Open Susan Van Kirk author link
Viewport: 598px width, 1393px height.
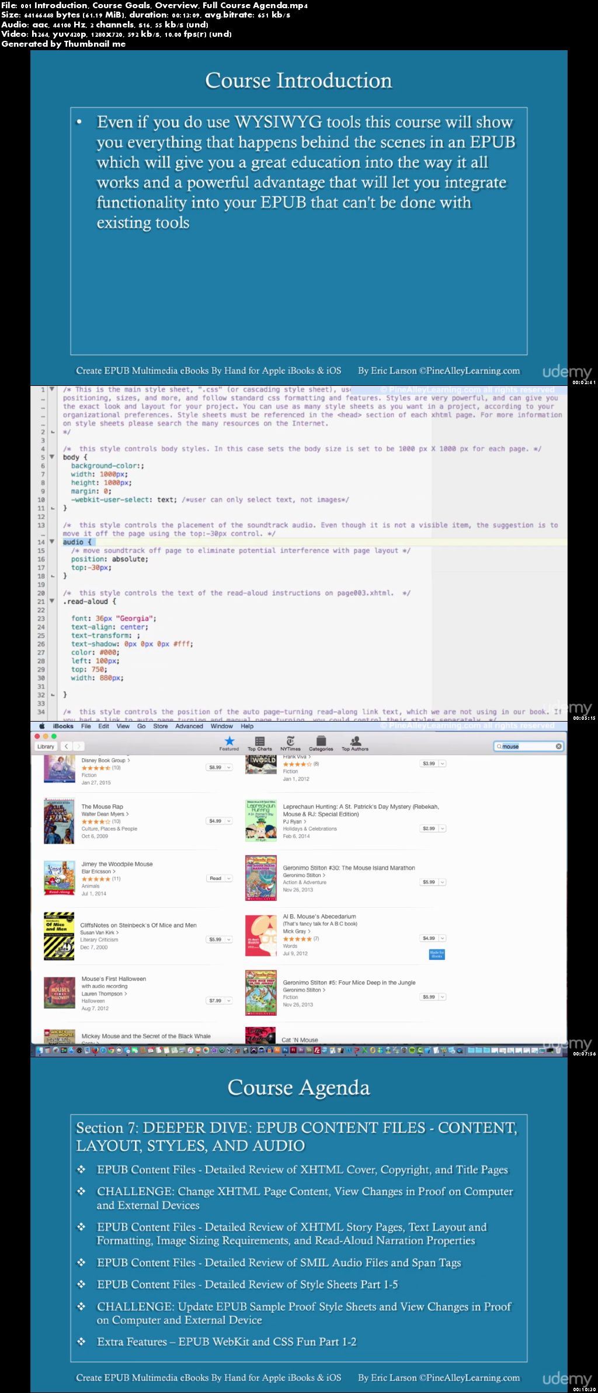click(99, 932)
